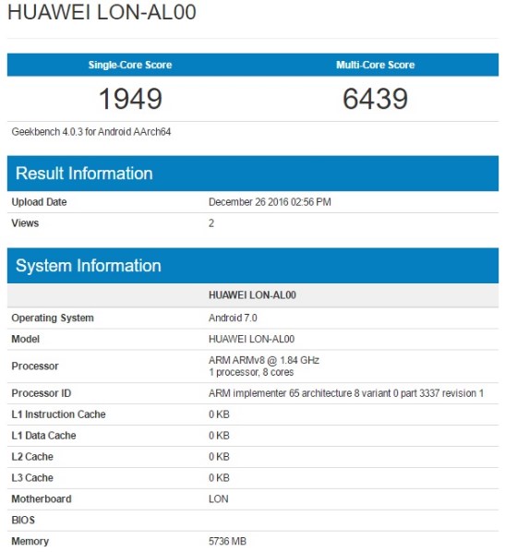Select the Motherboard value LON
The width and height of the screenshot is (505, 552).
point(218,498)
